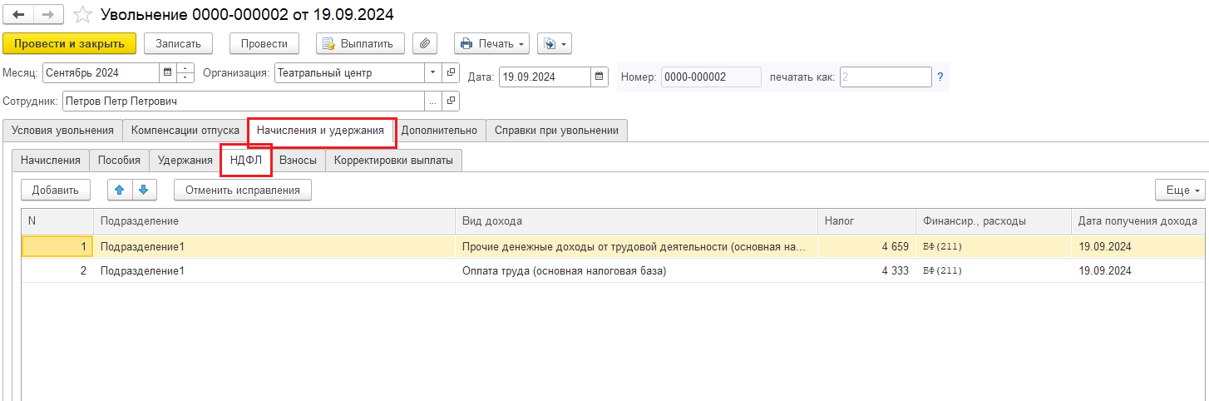
Task: Open the Еще menu dropdown
Action: point(1180,191)
